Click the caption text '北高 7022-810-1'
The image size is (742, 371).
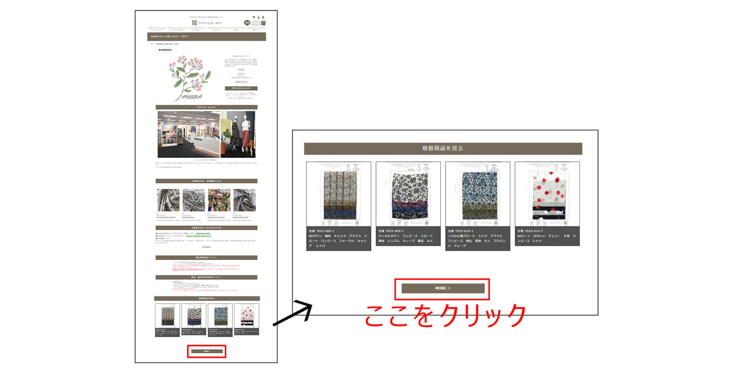click(x=461, y=231)
